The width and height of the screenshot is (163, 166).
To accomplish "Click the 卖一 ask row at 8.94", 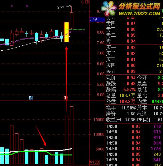I will point(135,41).
